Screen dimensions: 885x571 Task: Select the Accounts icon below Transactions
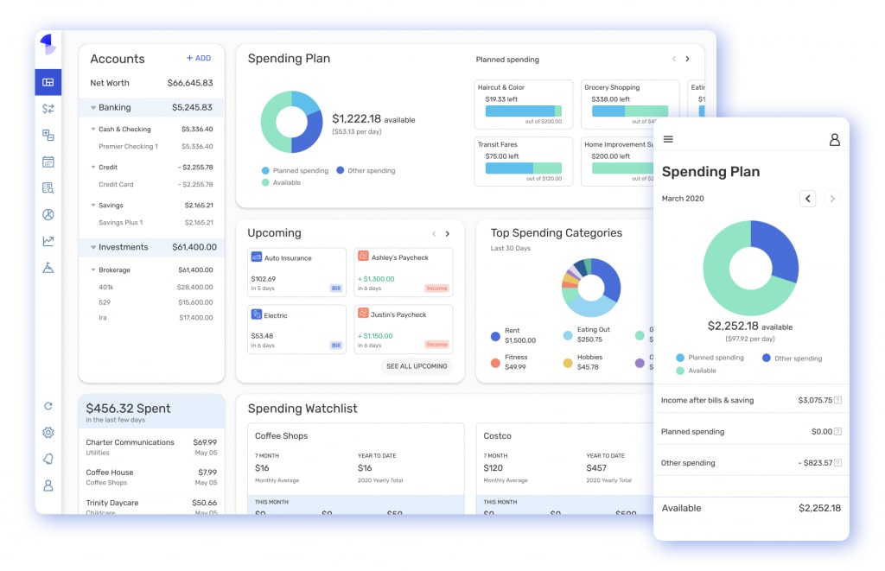click(48, 135)
